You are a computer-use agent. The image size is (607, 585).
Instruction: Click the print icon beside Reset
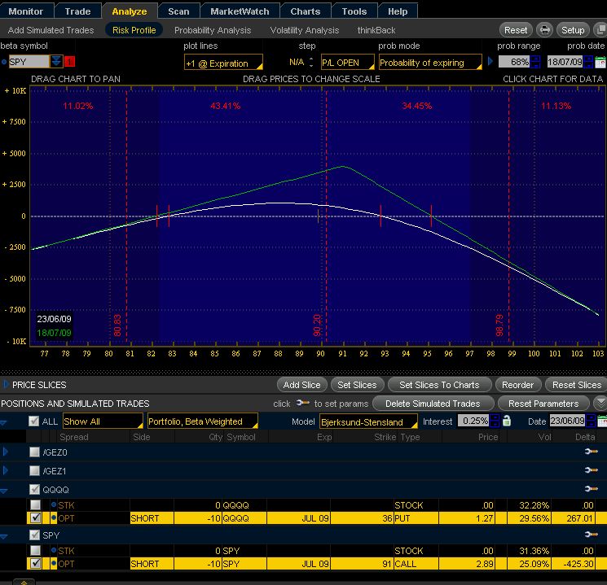(x=545, y=30)
